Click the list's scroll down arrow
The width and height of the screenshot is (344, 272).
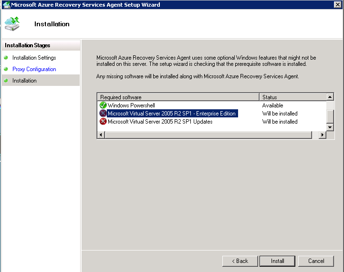(330, 127)
